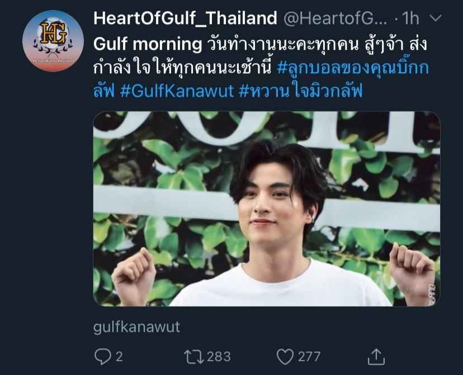Tap the watermark on photo's right edge
This screenshot has height=375, width=463.
pyautogui.click(x=432, y=294)
